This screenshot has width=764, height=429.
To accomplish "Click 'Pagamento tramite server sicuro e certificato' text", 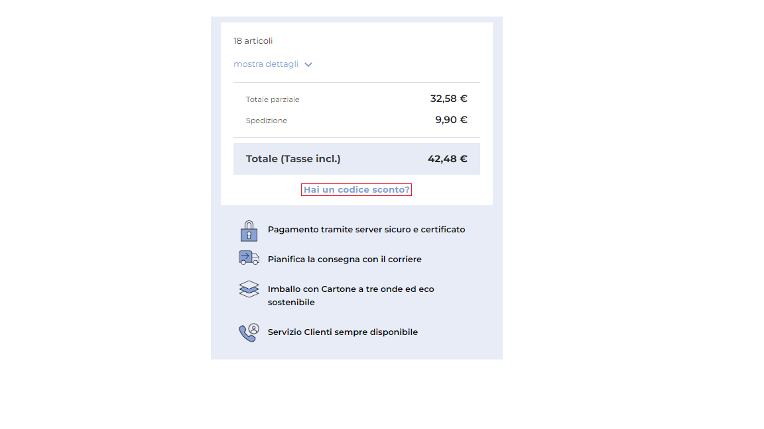I will pos(367,230).
